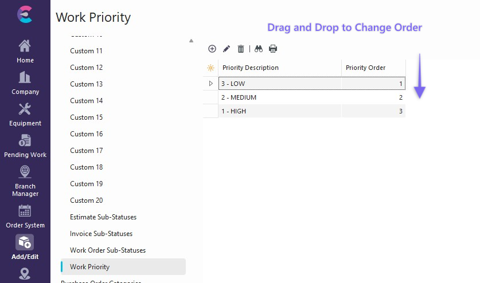Choose Custom 15 in the category list
The image size is (480, 283).
point(87,117)
